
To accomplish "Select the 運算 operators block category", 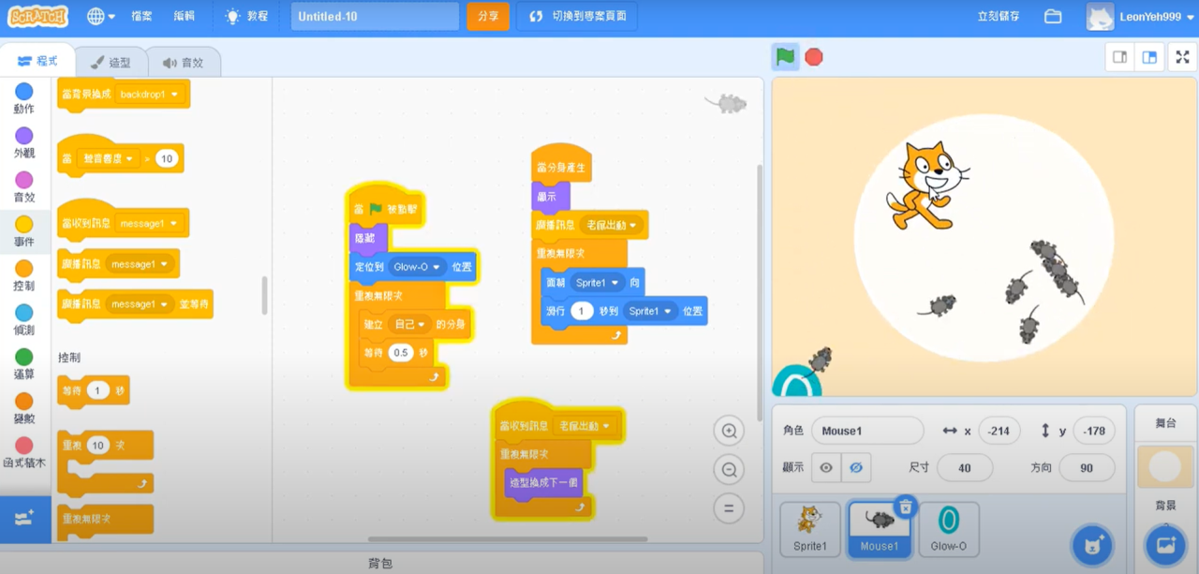I will pyautogui.click(x=24, y=363).
